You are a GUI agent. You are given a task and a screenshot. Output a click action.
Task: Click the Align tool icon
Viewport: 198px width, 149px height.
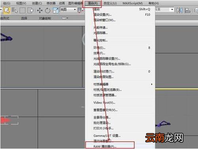pos(188,10)
